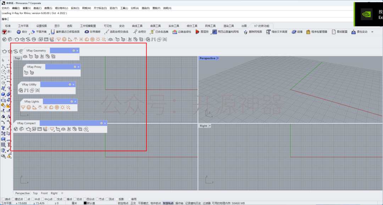Select the 碰撞 clash tool
The height and width of the screenshot is (205, 383).
coord(297,32)
